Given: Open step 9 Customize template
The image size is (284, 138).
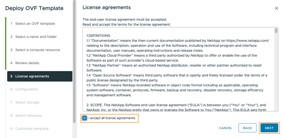Looking at the screenshot, I should (x=32, y=129).
